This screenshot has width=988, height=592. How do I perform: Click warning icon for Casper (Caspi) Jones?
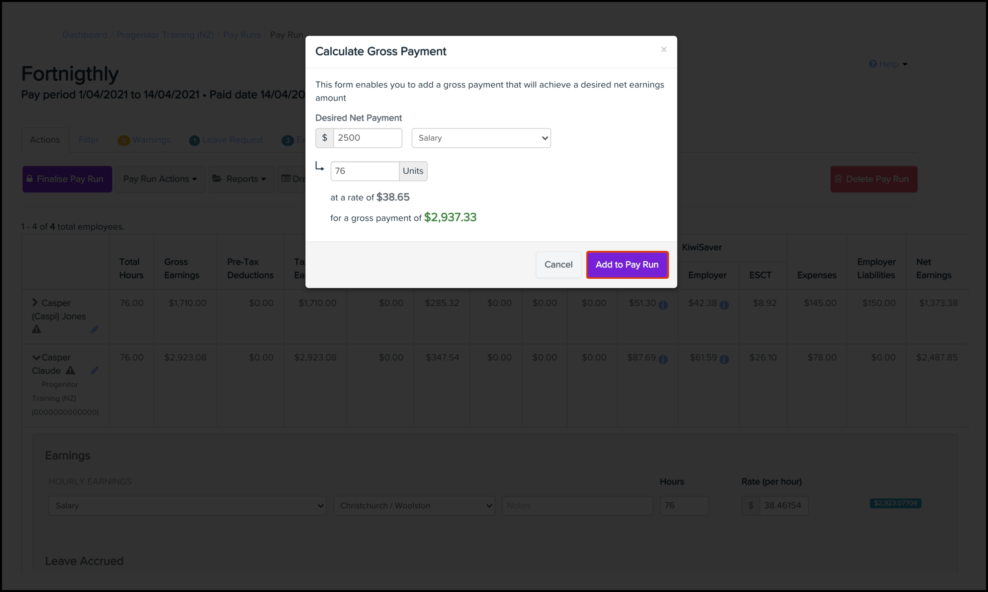[x=36, y=330]
